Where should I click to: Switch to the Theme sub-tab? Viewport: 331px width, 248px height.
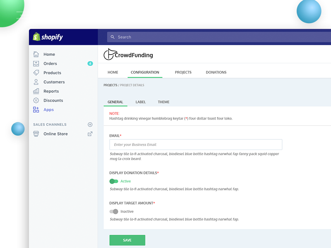[x=163, y=102]
